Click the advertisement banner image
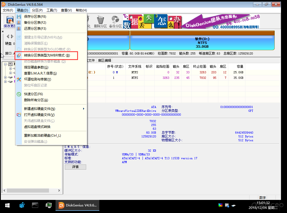287x213 pixels. click(x=192, y=22)
